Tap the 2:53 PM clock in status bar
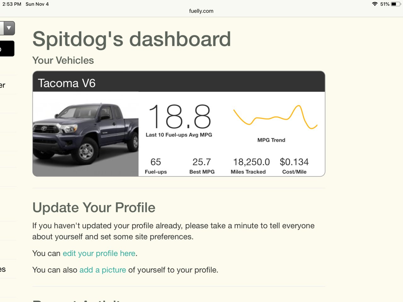Image resolution: width=403 pixels, height=302 pixels. pos(12,4)
